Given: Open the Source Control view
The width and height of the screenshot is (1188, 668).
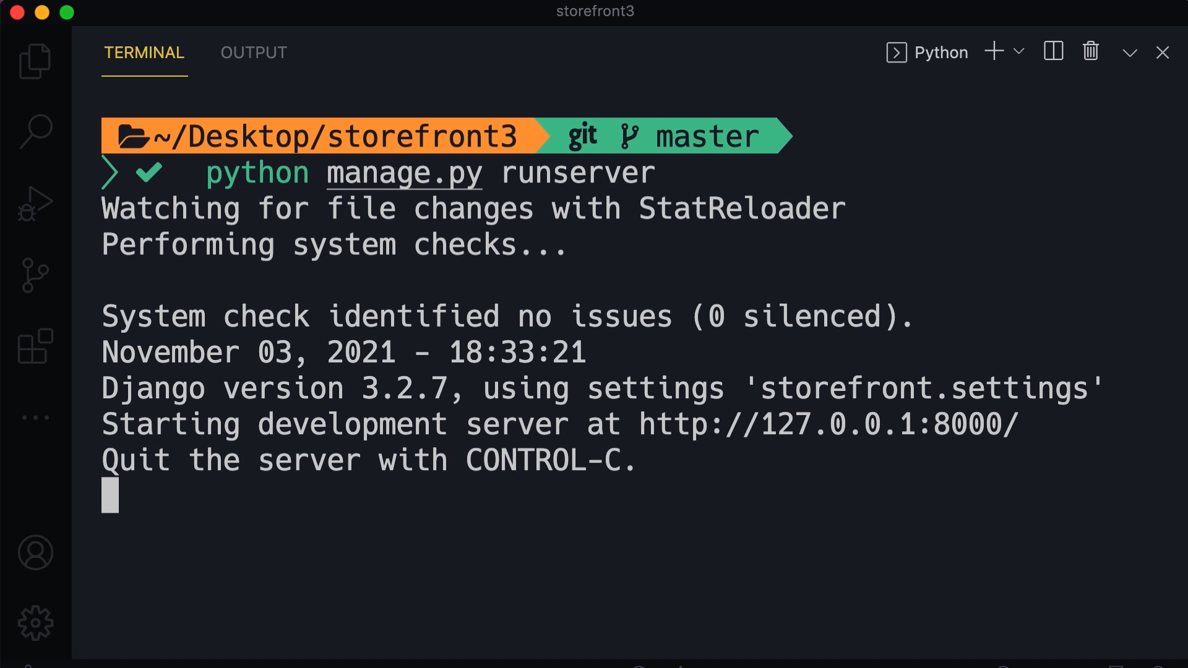Looking at the screenshot, I should click(35, 275).
